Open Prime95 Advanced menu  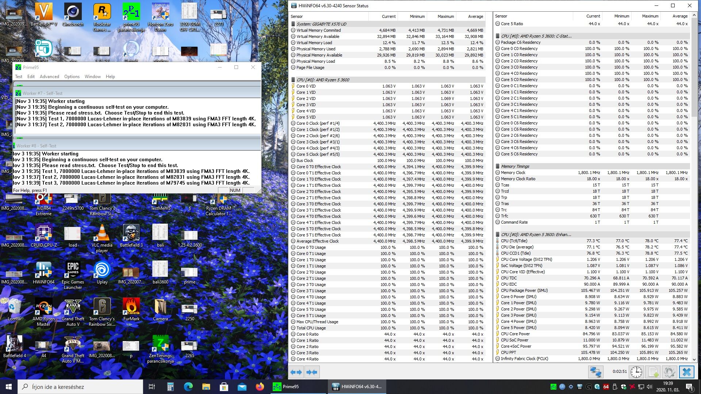click(x=49, y=77)
